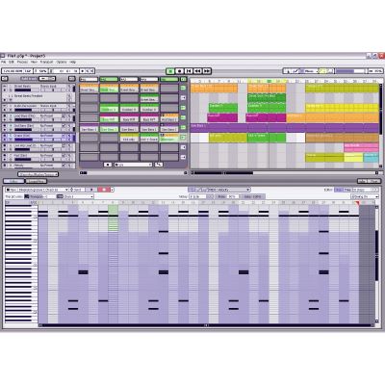385x385 pixels.
Task: Open the Transport menu
Action: pyautogui.click(x=46, y=62)
